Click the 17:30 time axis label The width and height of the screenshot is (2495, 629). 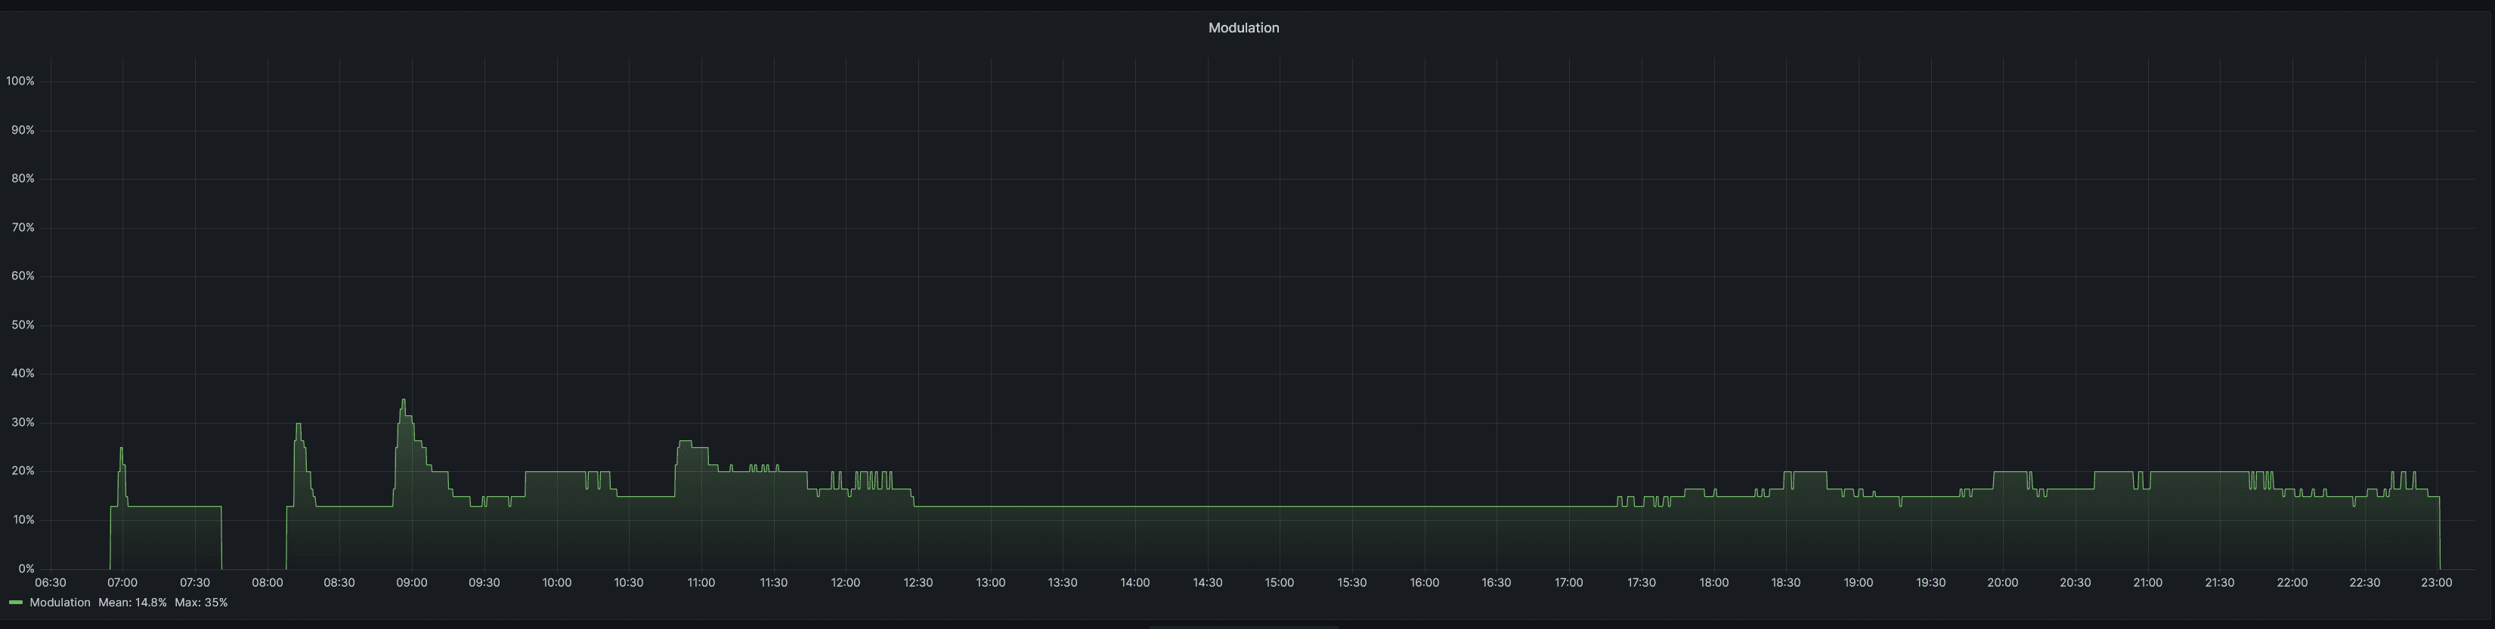[1642, 582]
